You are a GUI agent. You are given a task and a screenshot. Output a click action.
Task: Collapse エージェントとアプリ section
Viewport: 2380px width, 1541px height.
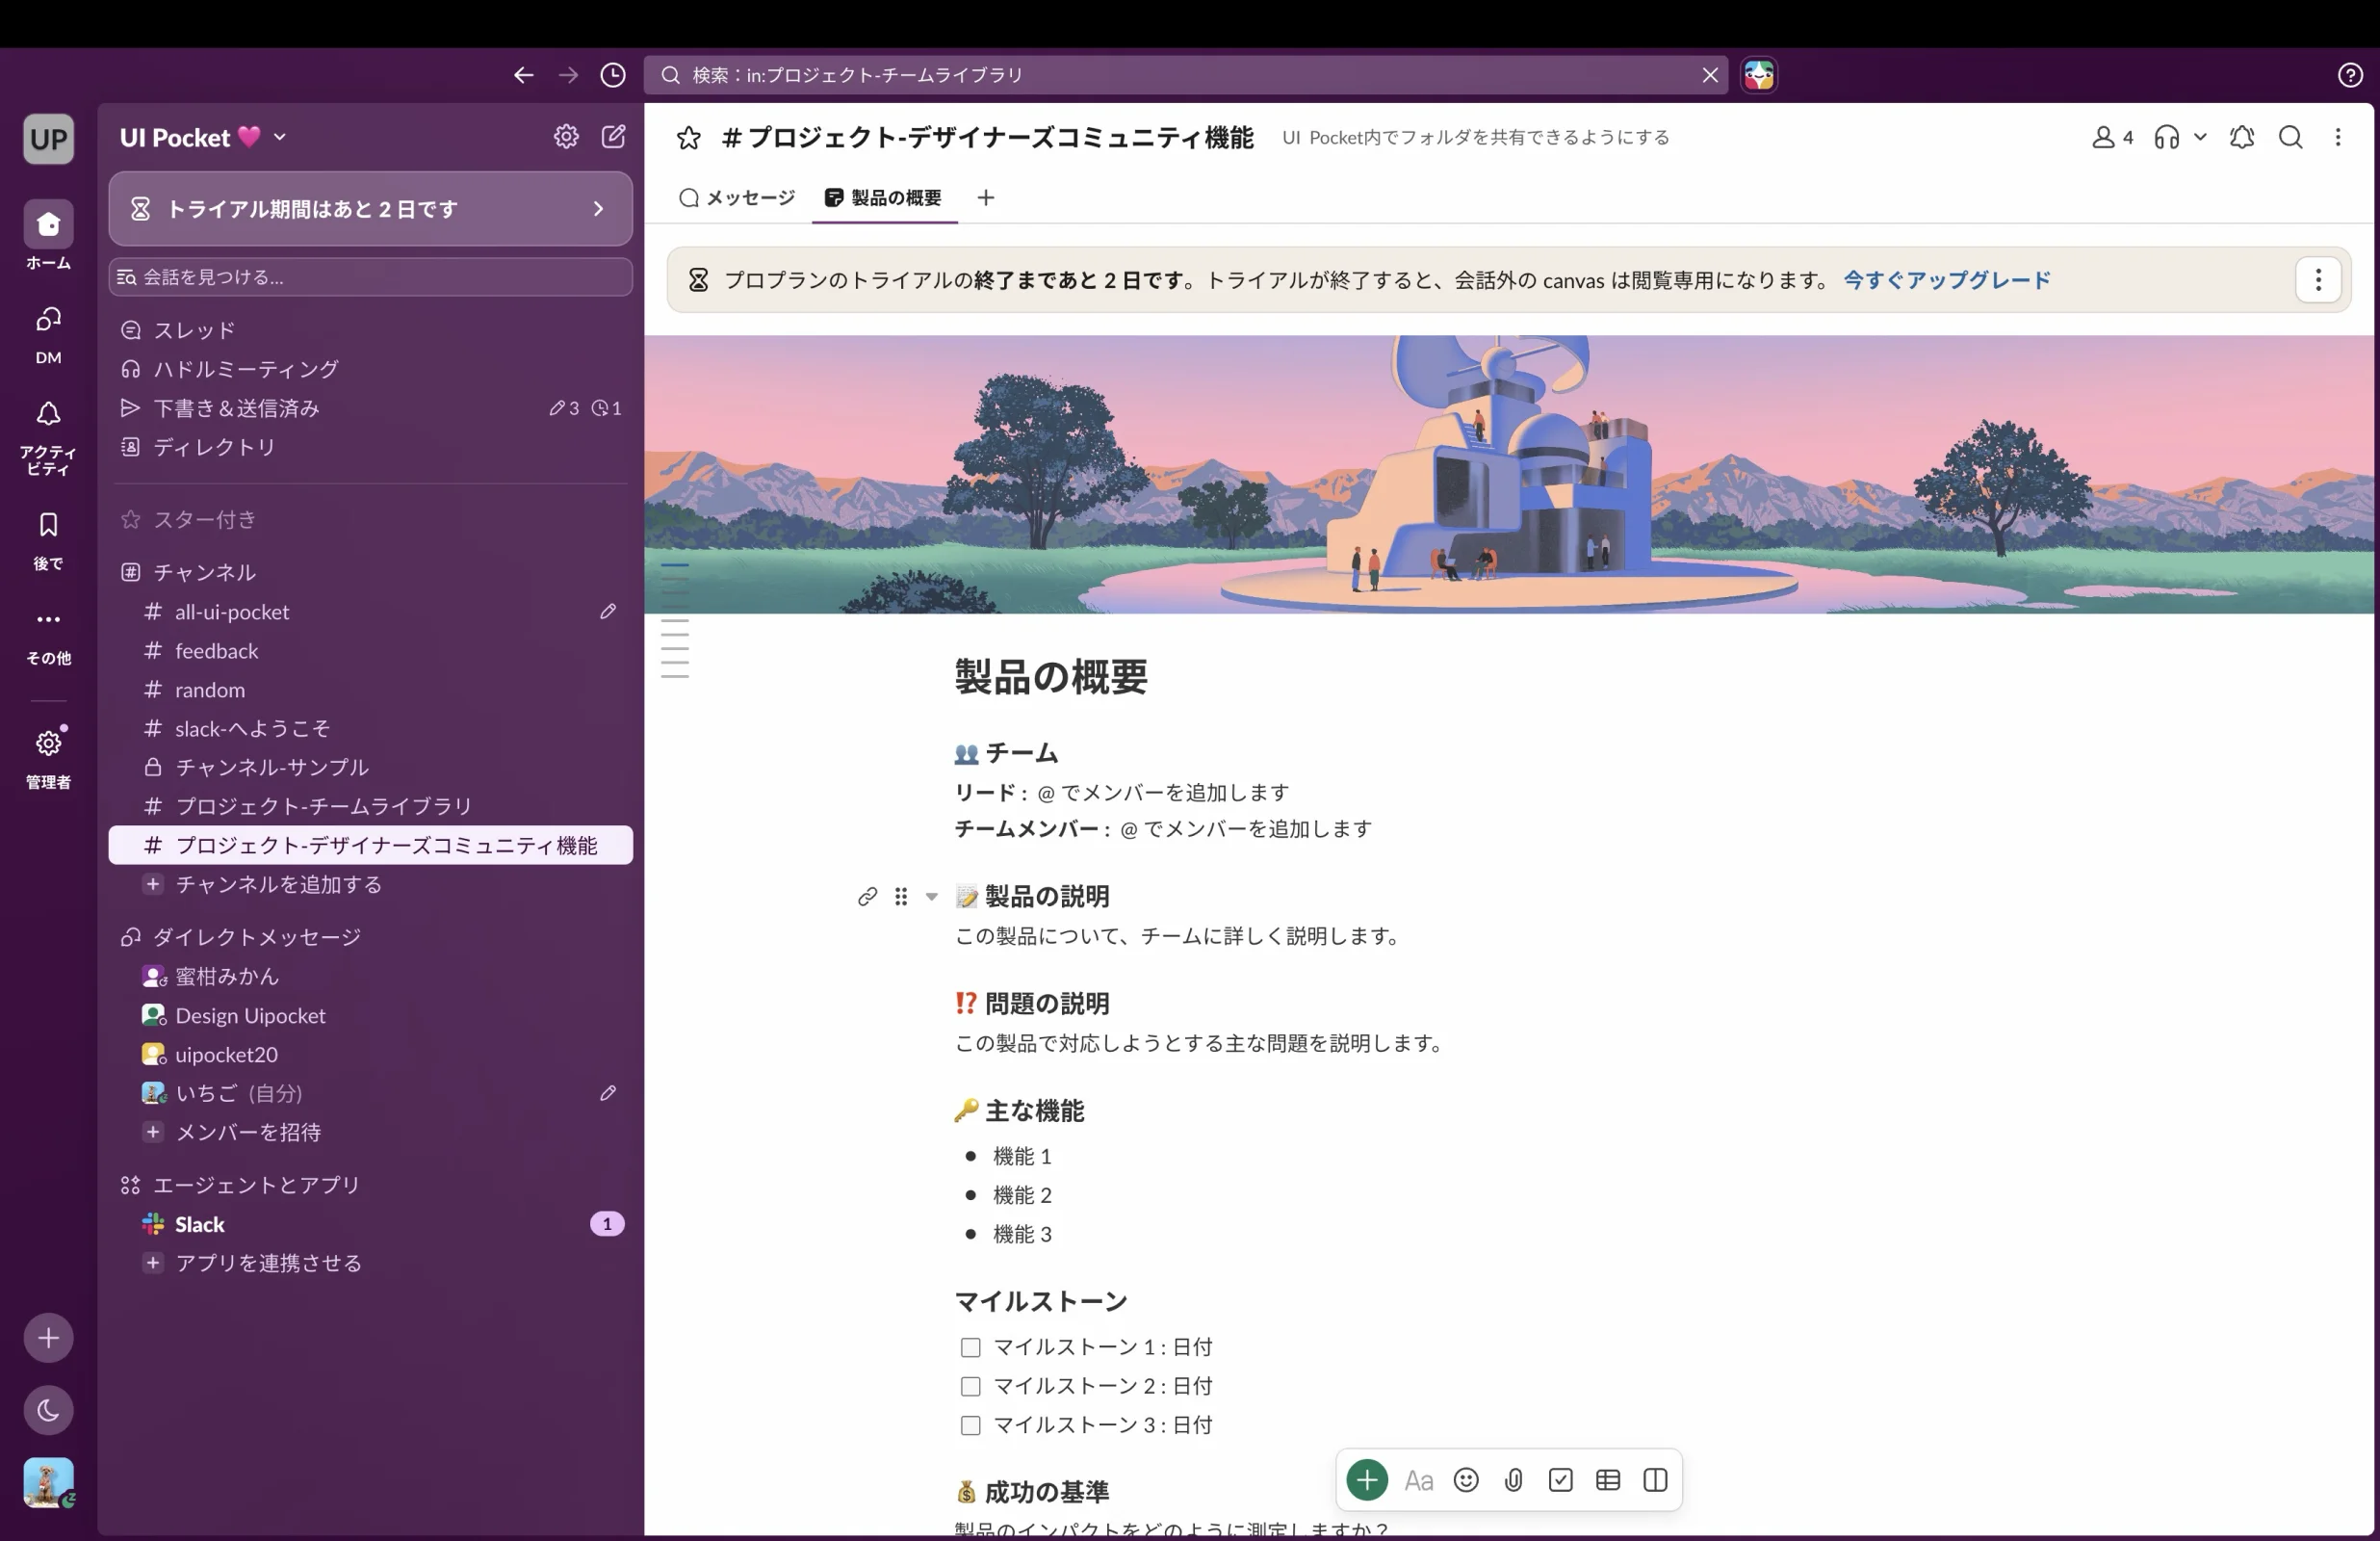click(x=256, y=1186)
